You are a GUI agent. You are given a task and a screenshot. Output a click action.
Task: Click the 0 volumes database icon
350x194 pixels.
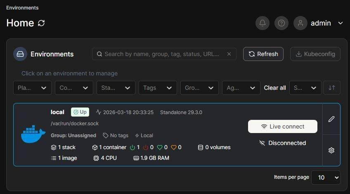[x=201, y=147]
